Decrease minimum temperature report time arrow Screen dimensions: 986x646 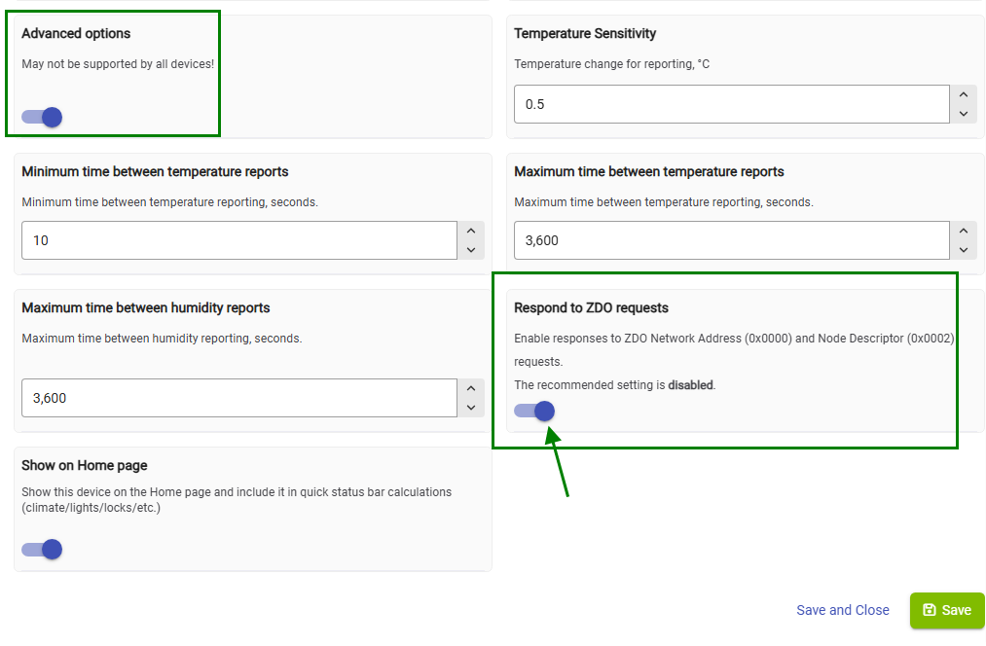471,250
